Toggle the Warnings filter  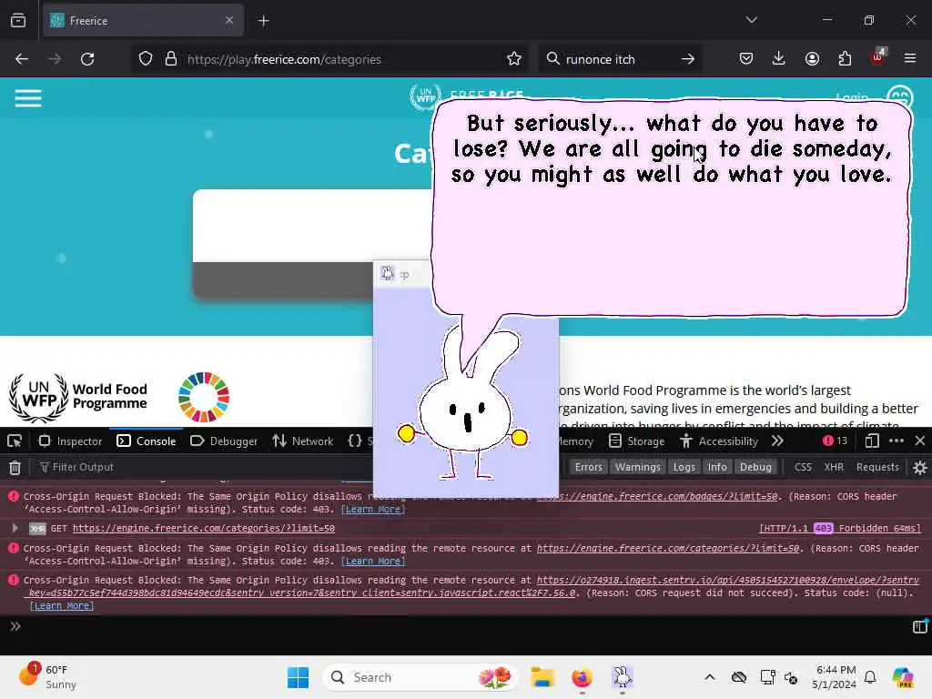(x=638, y=467)
